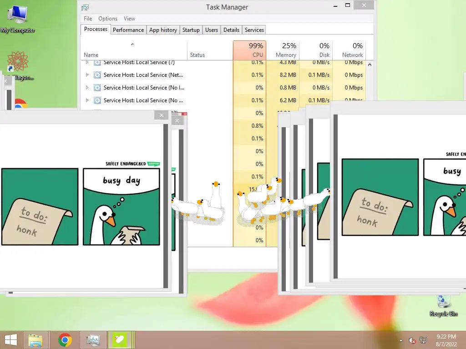
Task: Switch to the Performance tab
Action: point(128,30)
